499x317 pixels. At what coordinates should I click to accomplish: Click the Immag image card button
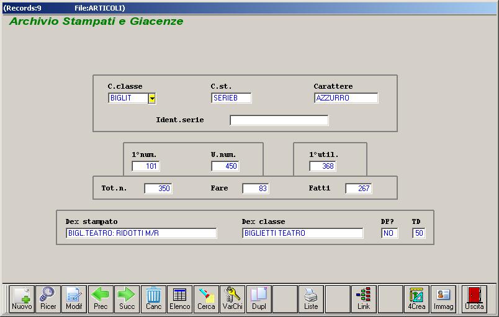point(443,299)
